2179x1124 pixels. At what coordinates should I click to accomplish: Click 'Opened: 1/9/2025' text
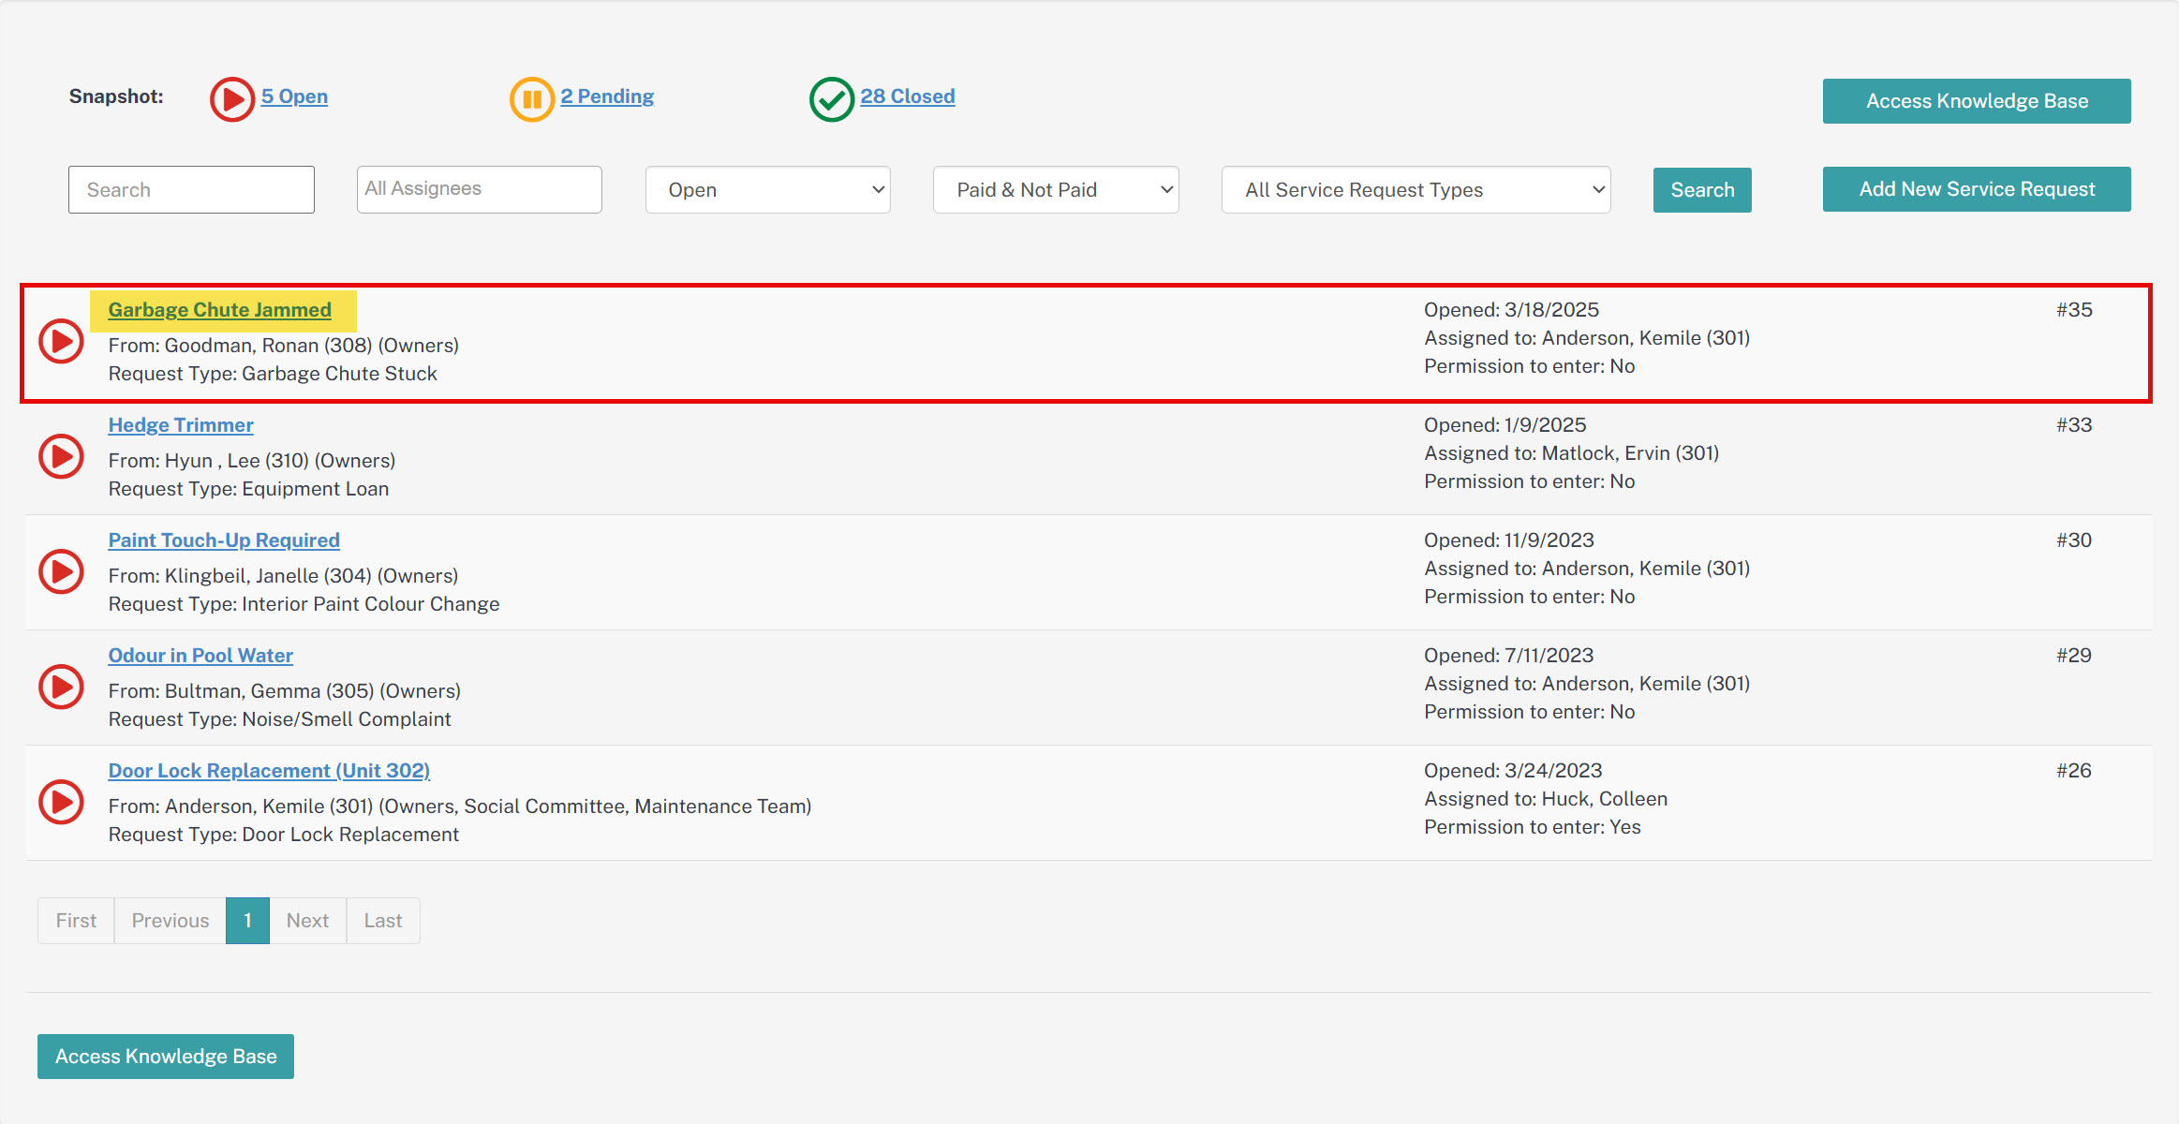[x=1505, y=425]
